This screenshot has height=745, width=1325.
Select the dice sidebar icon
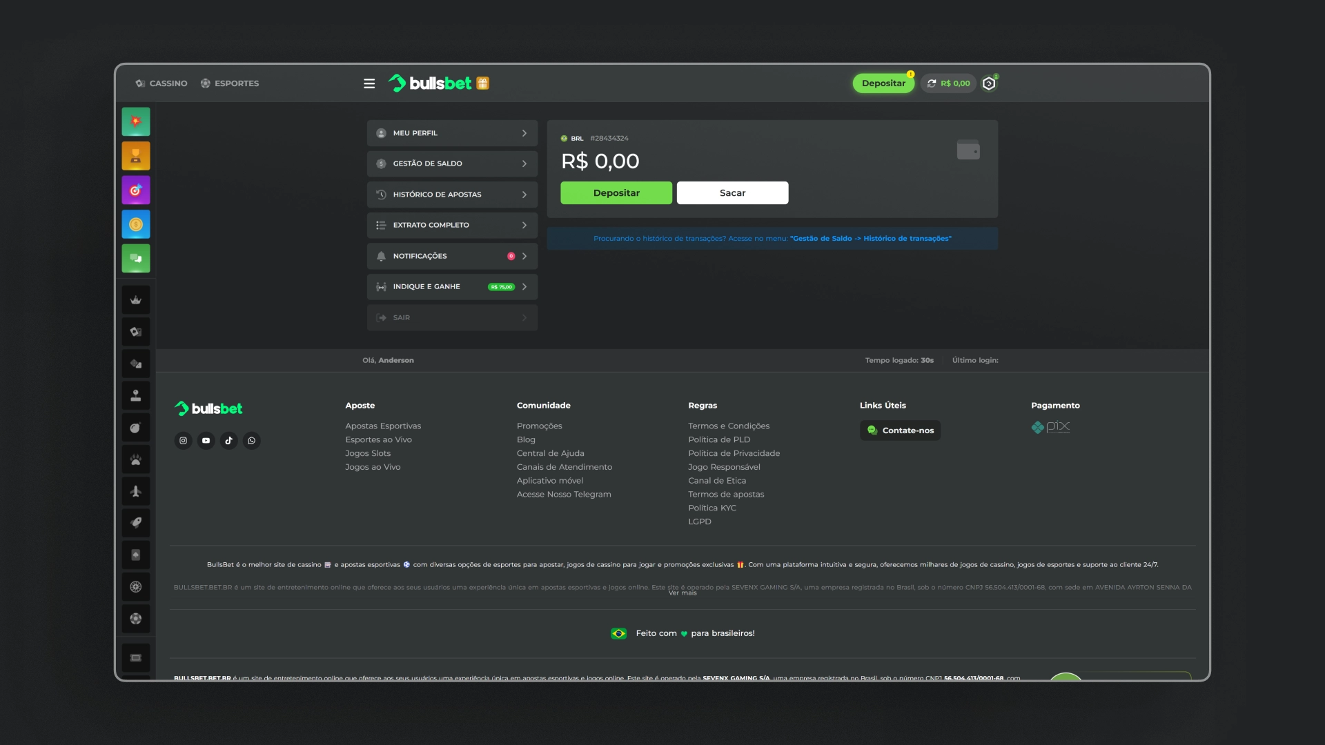136,364
